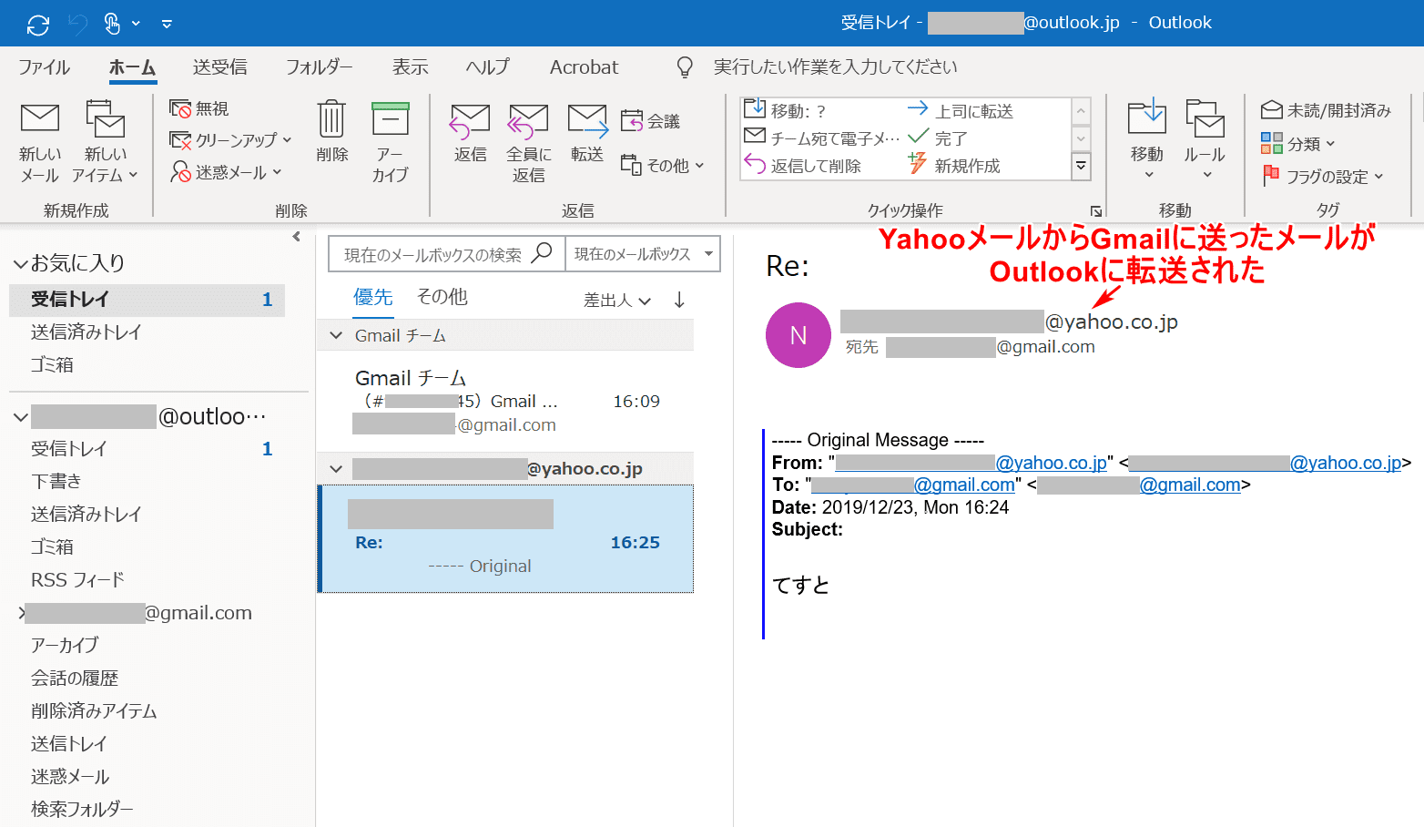
Task: Open 削除済みアイテム folder
Action: 94,711
